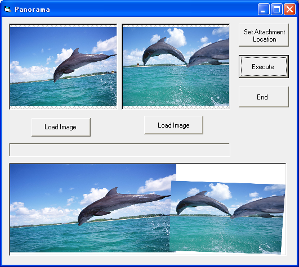Select the right source photo with two dolphins
Image resolution: width=299 pixels, height=267 pixels.
coord(176,66)
